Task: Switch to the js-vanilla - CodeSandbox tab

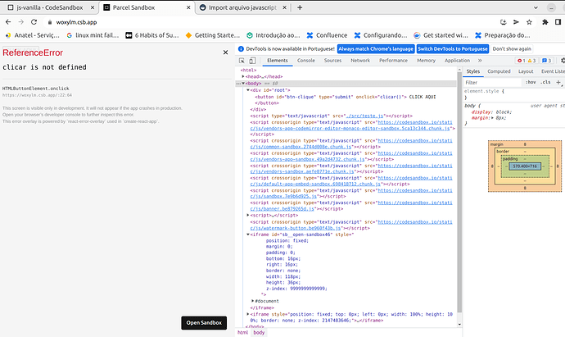Action: 48,7
